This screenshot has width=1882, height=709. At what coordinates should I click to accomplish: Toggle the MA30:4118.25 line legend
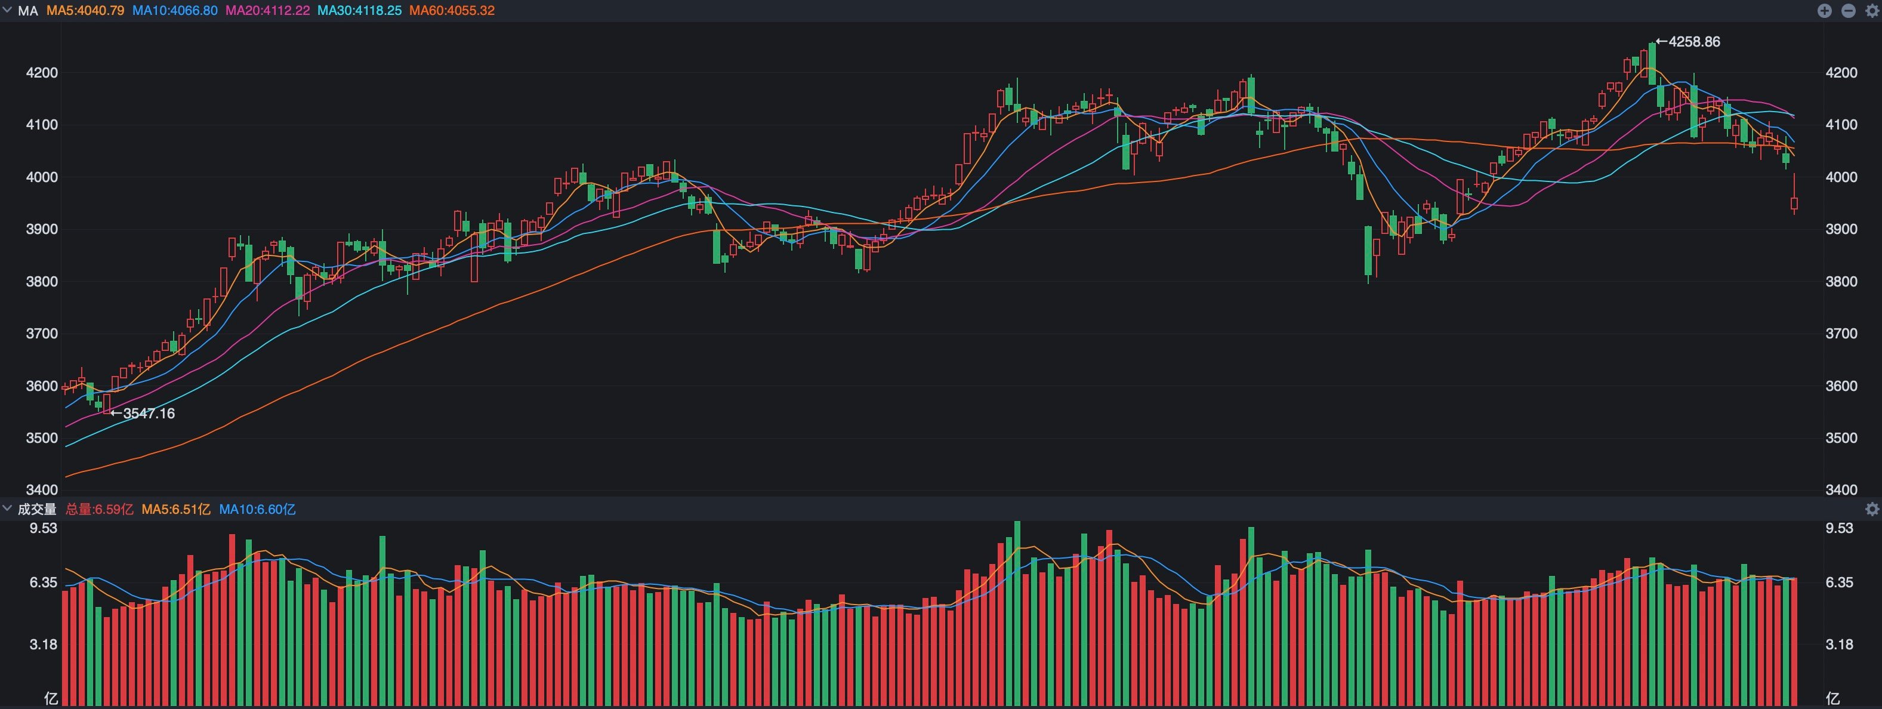pos(359,11)
